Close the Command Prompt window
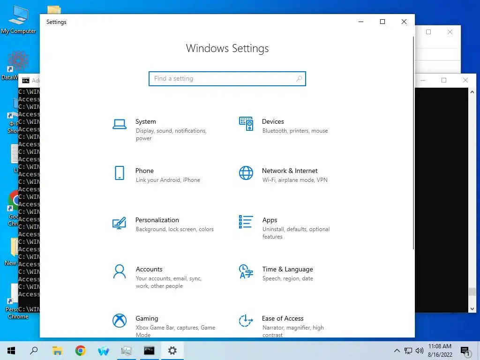Viewport: 480px width, 360px height. tap(465, 80)
